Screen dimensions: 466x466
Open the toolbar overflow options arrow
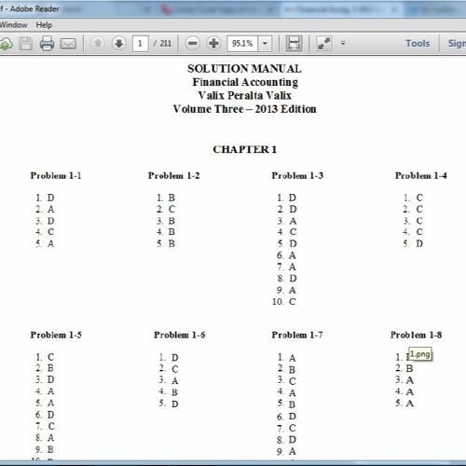click(x=343, y=43)
